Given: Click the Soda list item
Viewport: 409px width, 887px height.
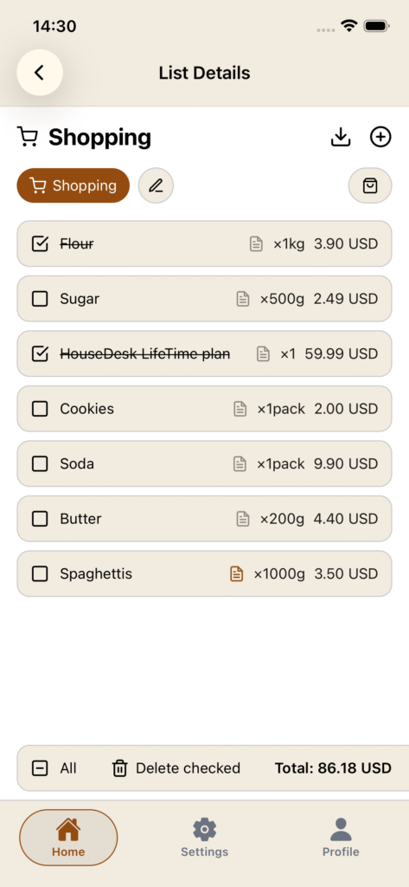Looking at the screenshot, I should 204,464.
